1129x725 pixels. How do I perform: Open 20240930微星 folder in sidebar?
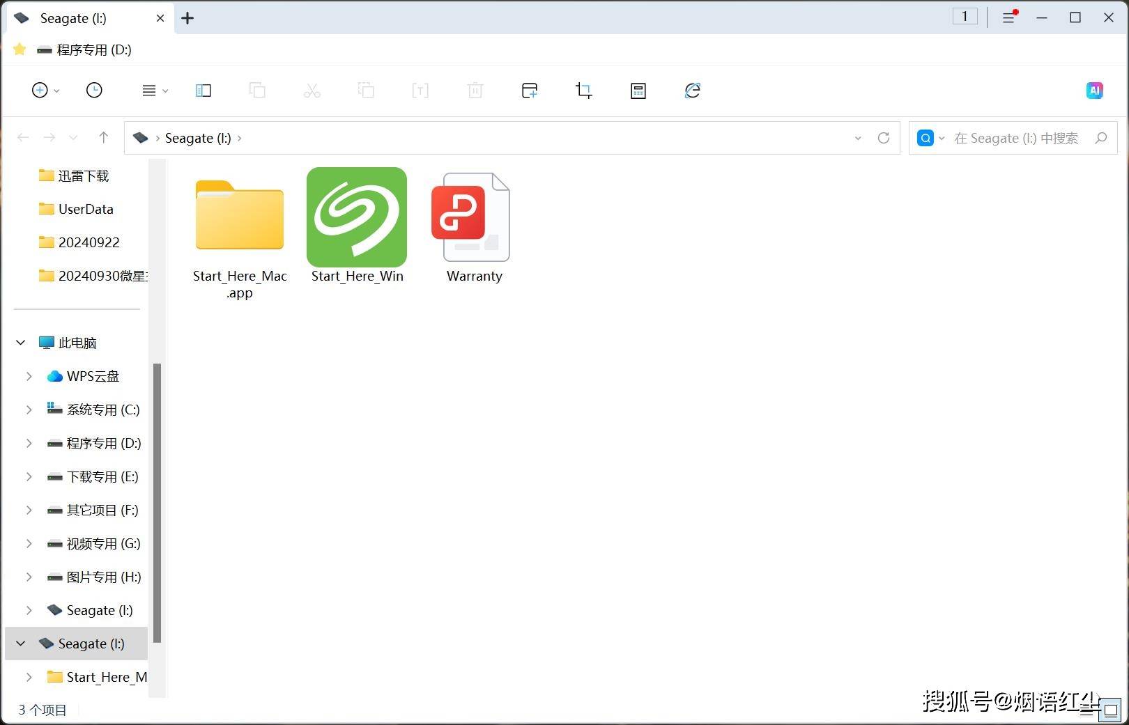click(x=93, y=276)
